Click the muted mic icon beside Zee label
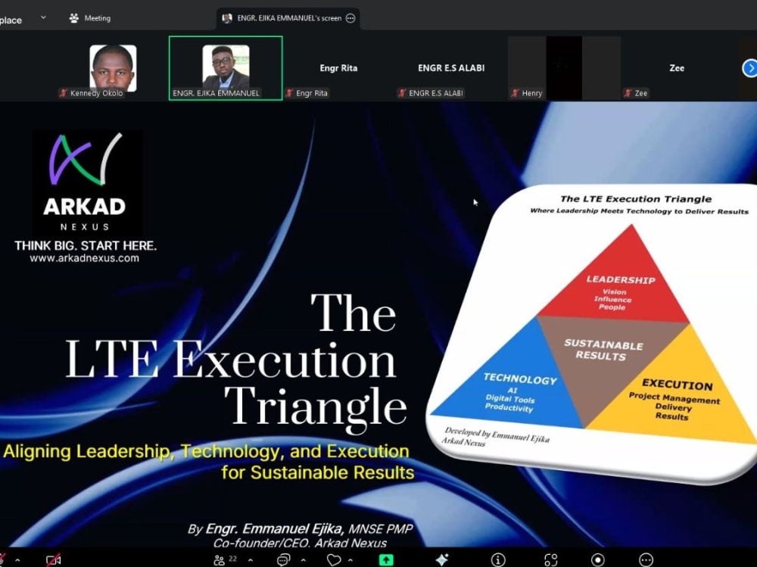The width and height of the screenshot is (757, 567). [628, 92]
